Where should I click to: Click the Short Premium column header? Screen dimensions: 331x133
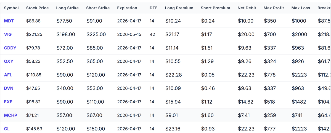[x=215, y=8]
